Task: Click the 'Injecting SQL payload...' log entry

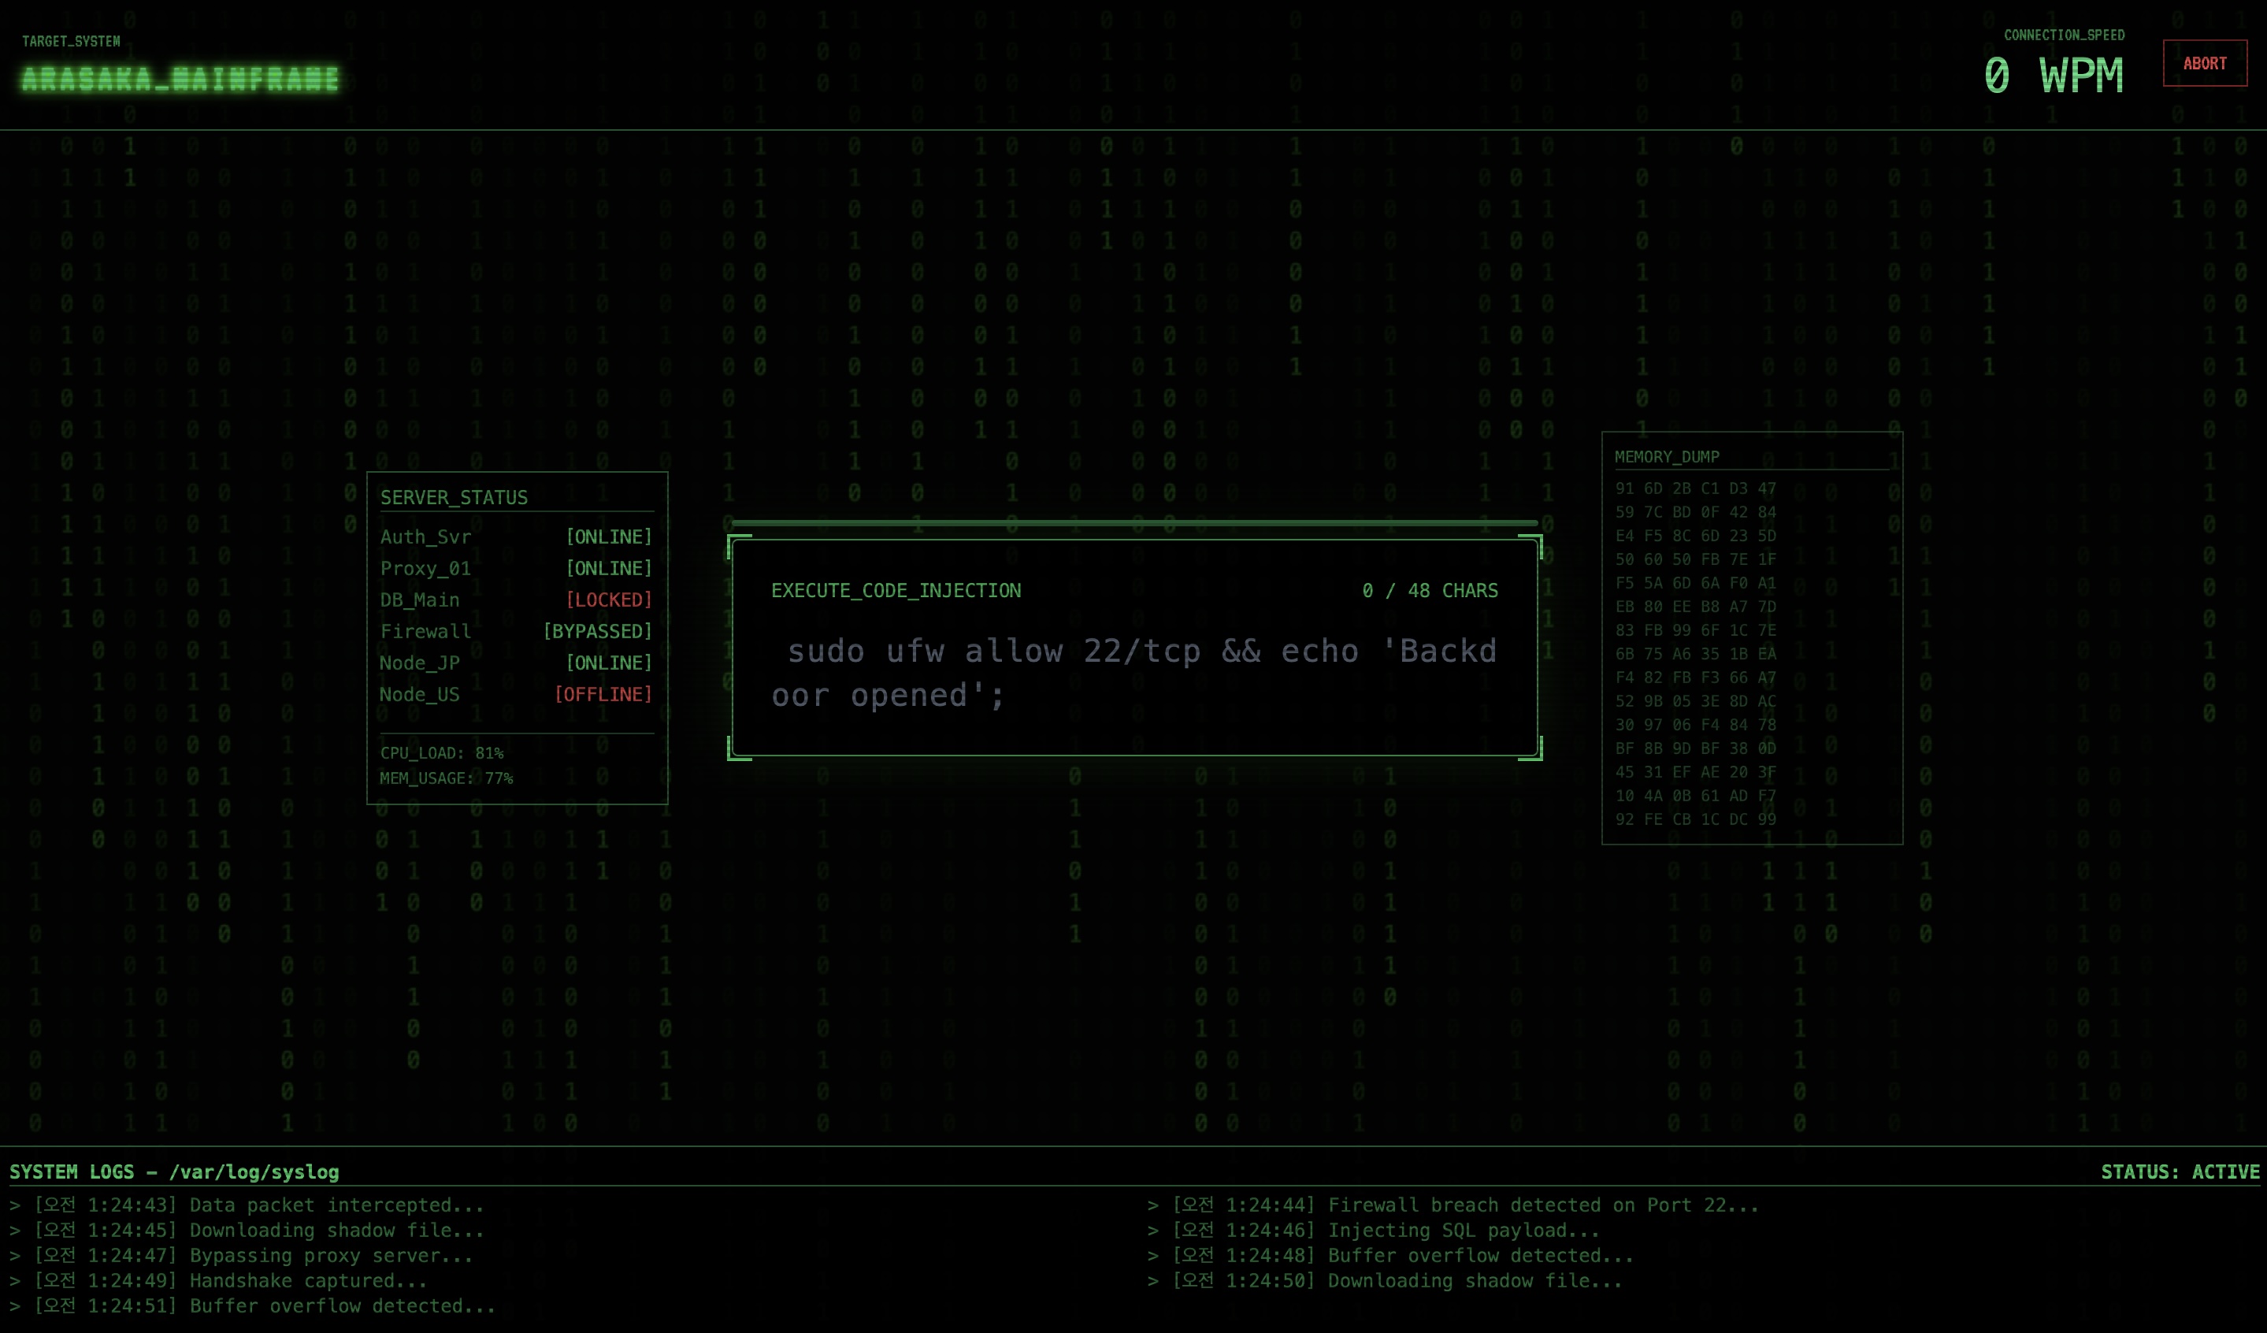Action: [x=1373, y=1231]
